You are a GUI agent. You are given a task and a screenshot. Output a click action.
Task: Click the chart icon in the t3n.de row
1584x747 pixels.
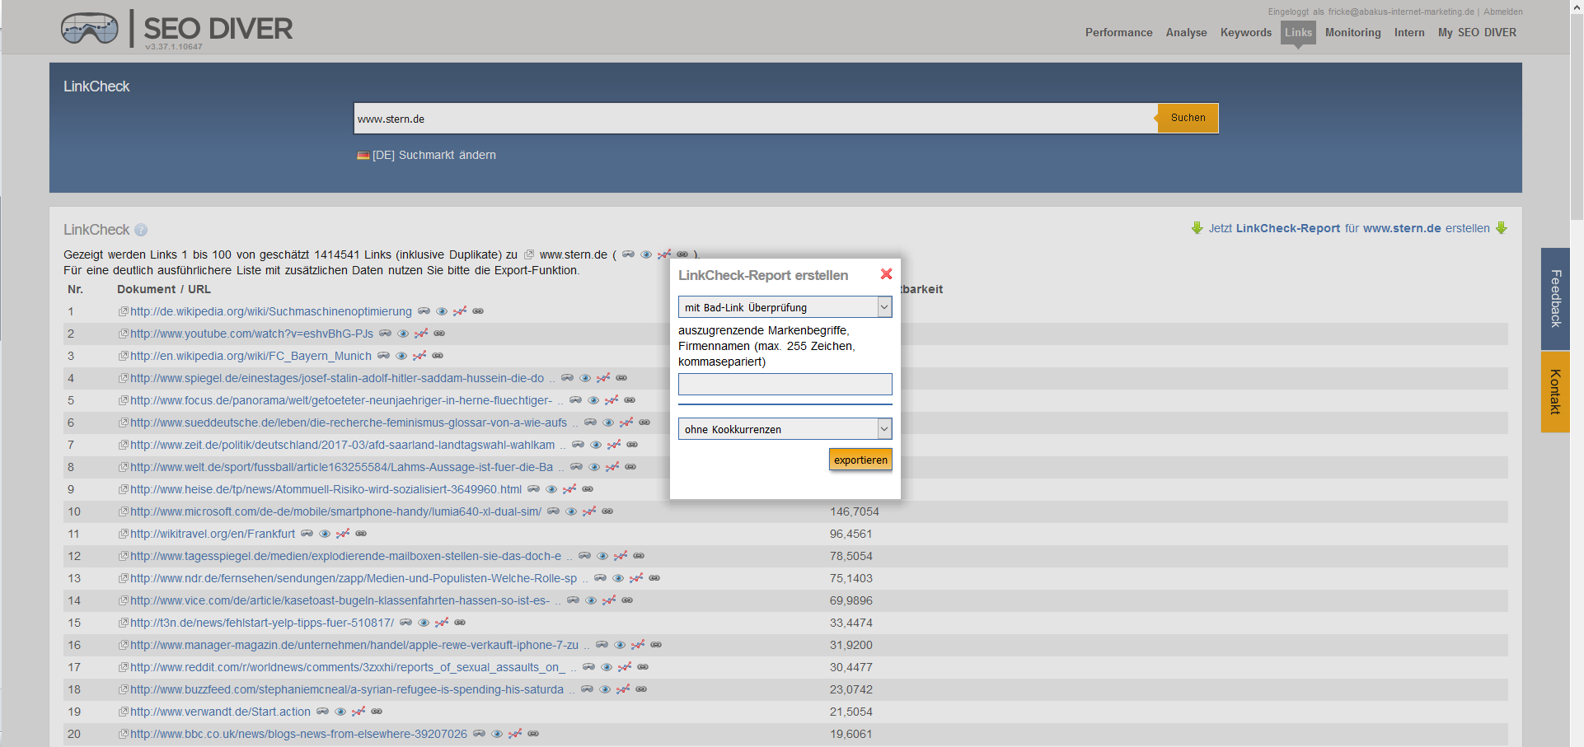coord(442,623)
